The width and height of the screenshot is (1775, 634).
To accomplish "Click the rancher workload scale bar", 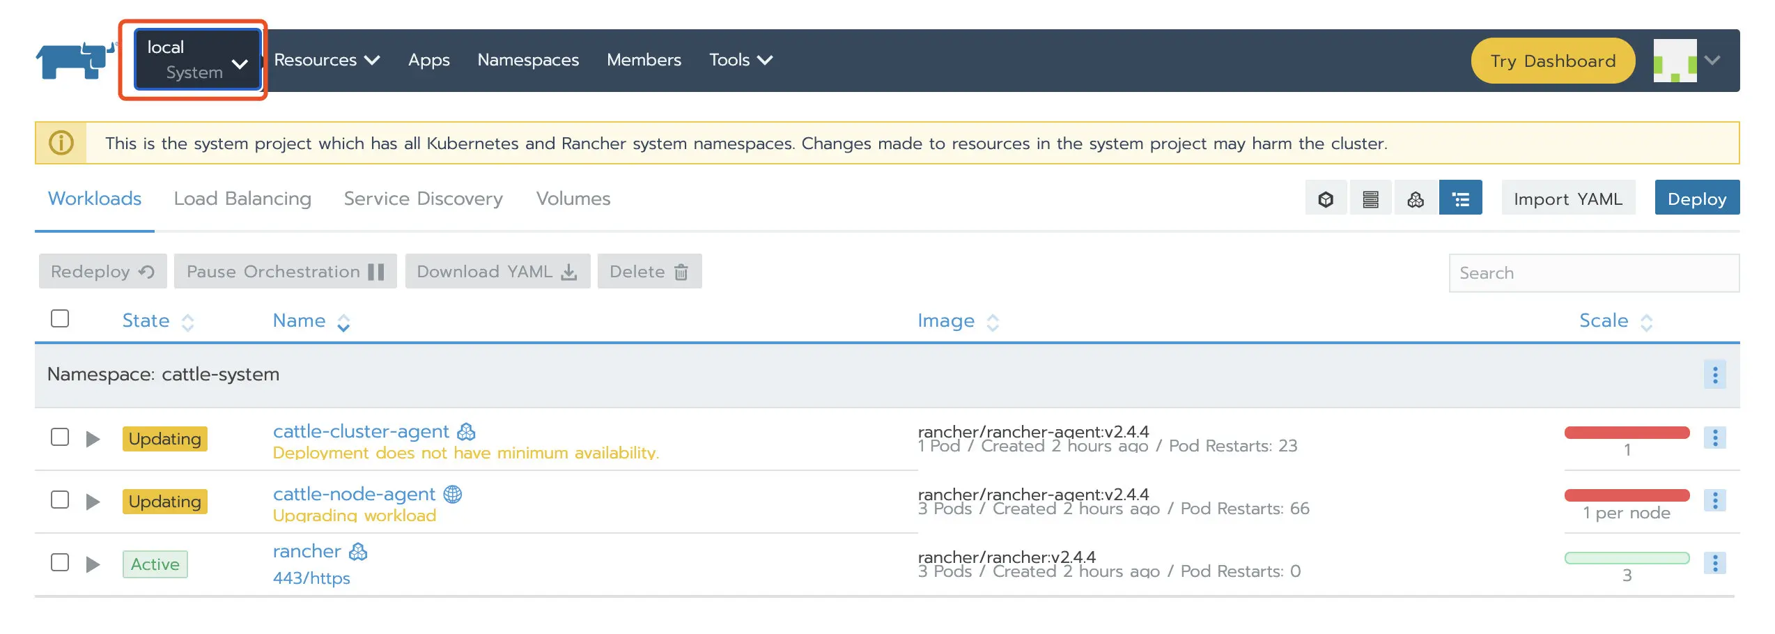I will point(1627,558).
